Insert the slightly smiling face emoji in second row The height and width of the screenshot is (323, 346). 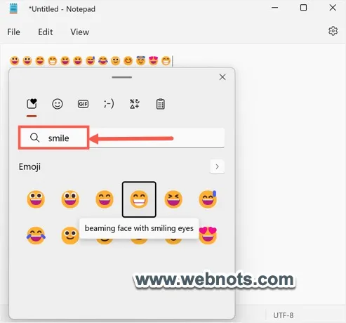tap(70, 235)
